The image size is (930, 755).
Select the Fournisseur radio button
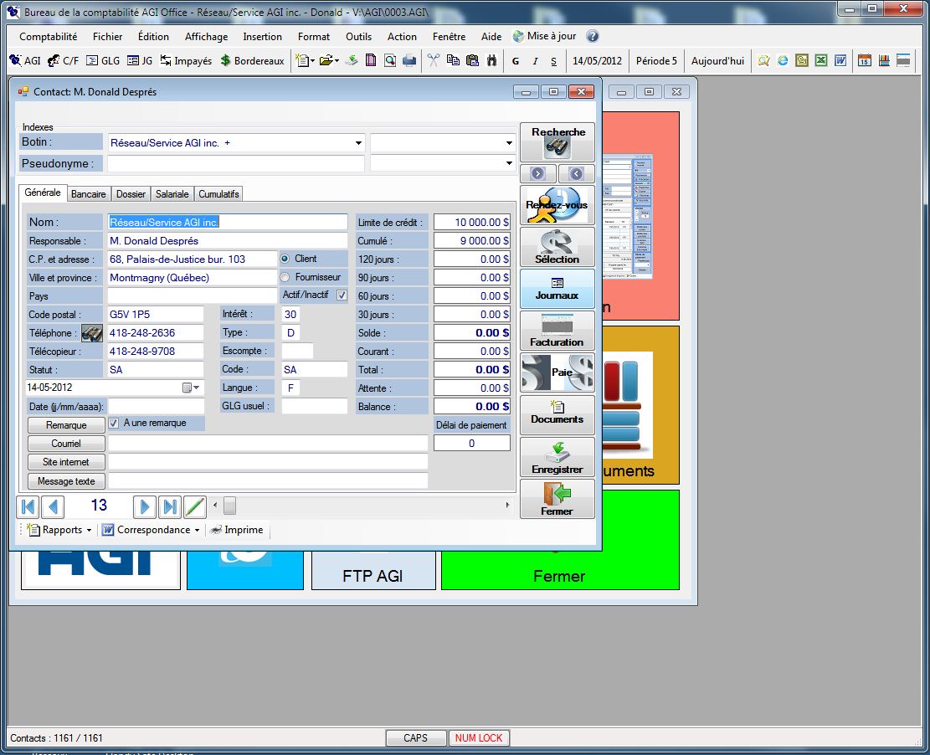(x=285, y=277)
